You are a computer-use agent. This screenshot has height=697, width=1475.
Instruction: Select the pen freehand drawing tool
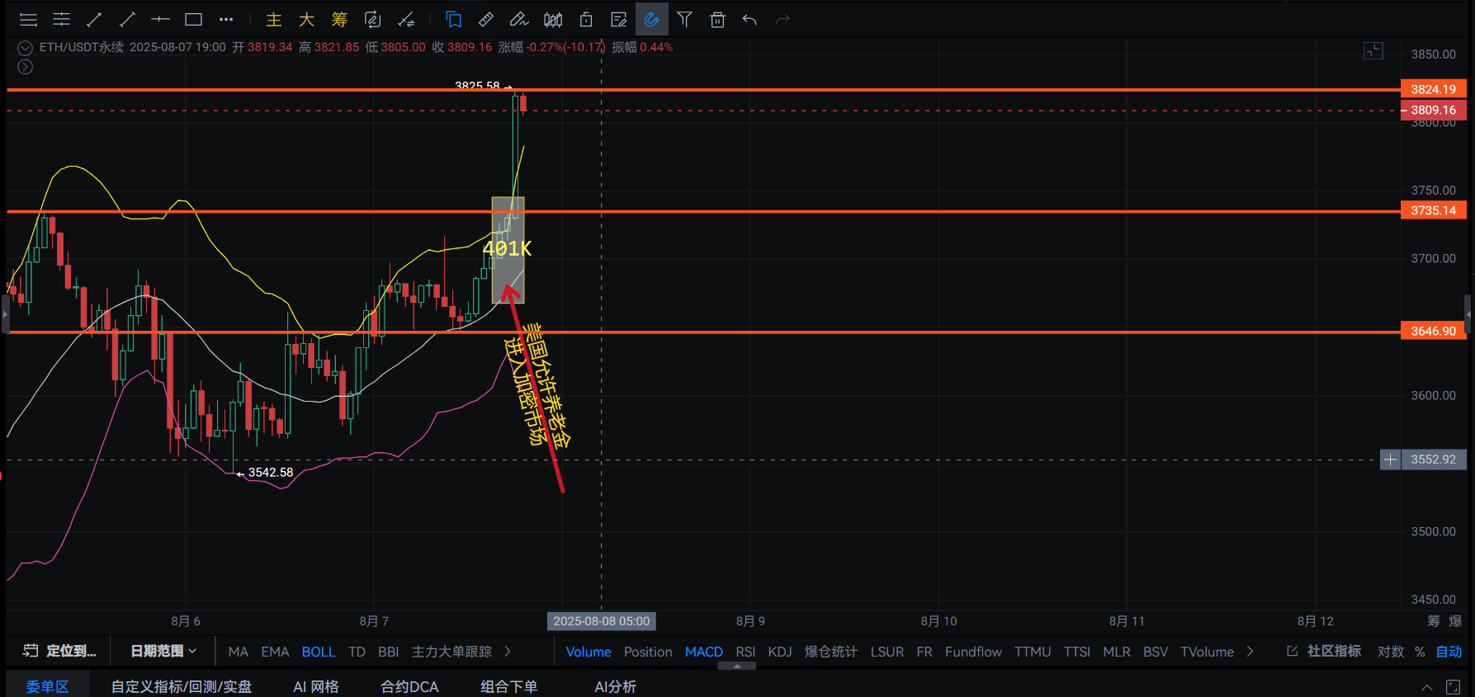coord(519,19)
